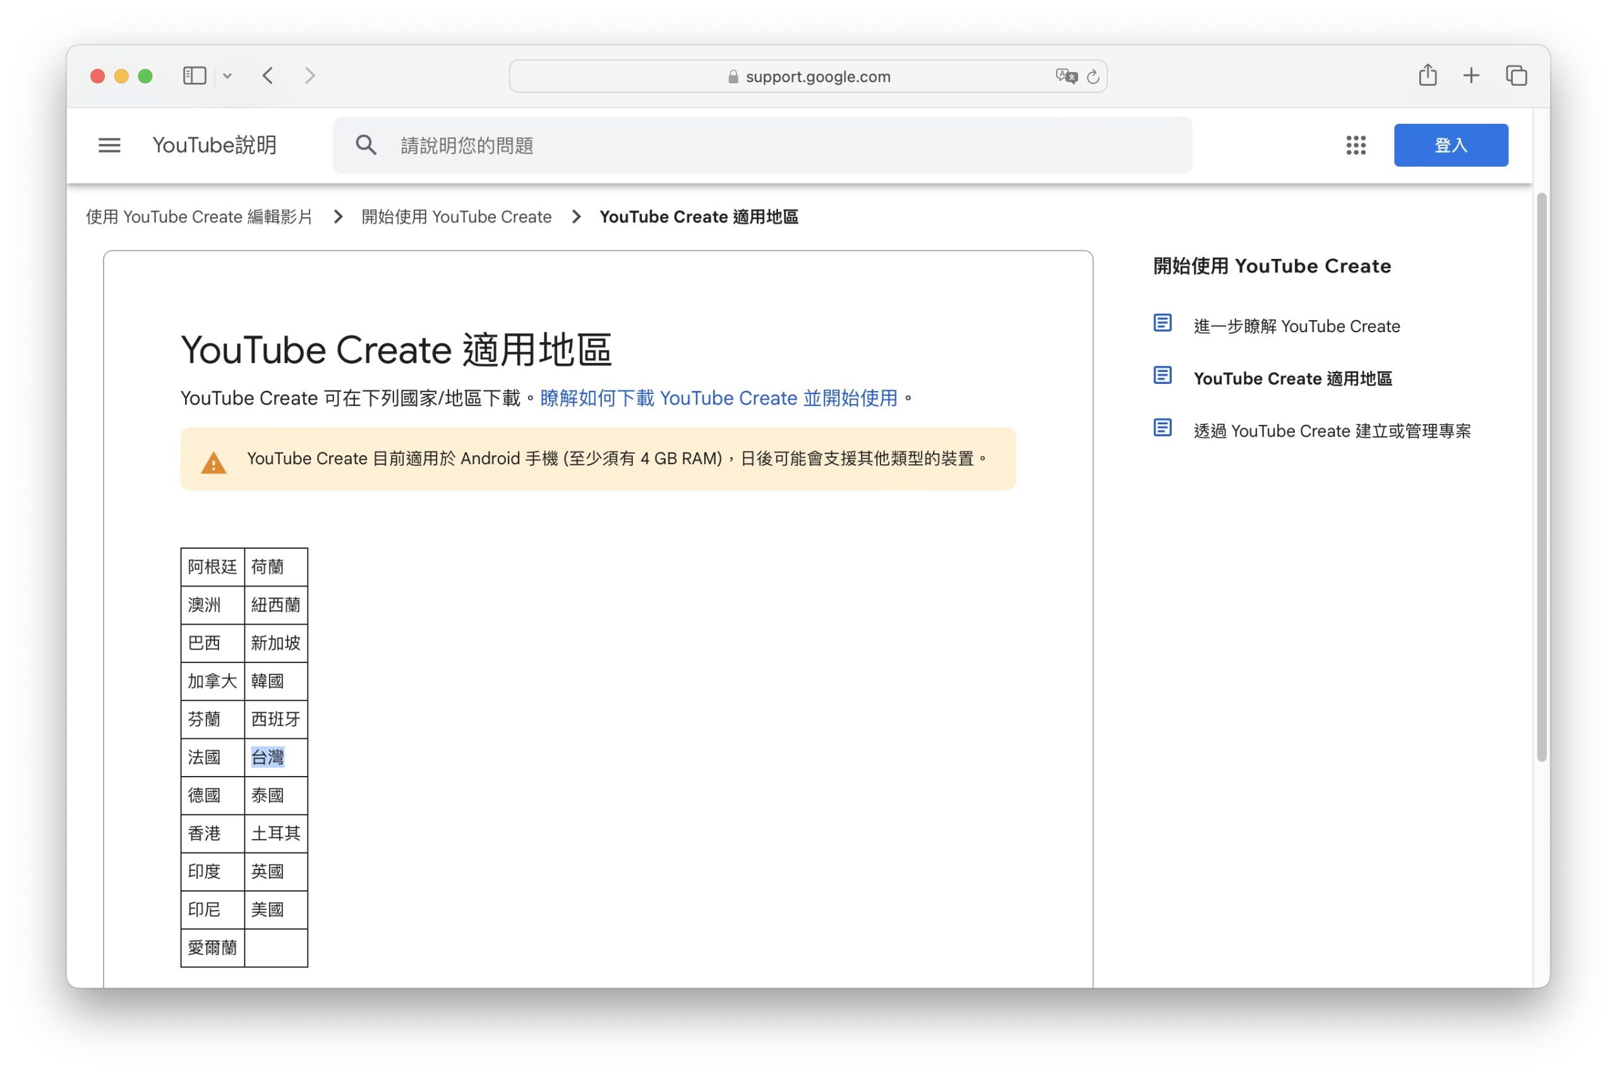Click table cell 新加坡
This screenshot has width=1617, height=1076.
point(276,643)
